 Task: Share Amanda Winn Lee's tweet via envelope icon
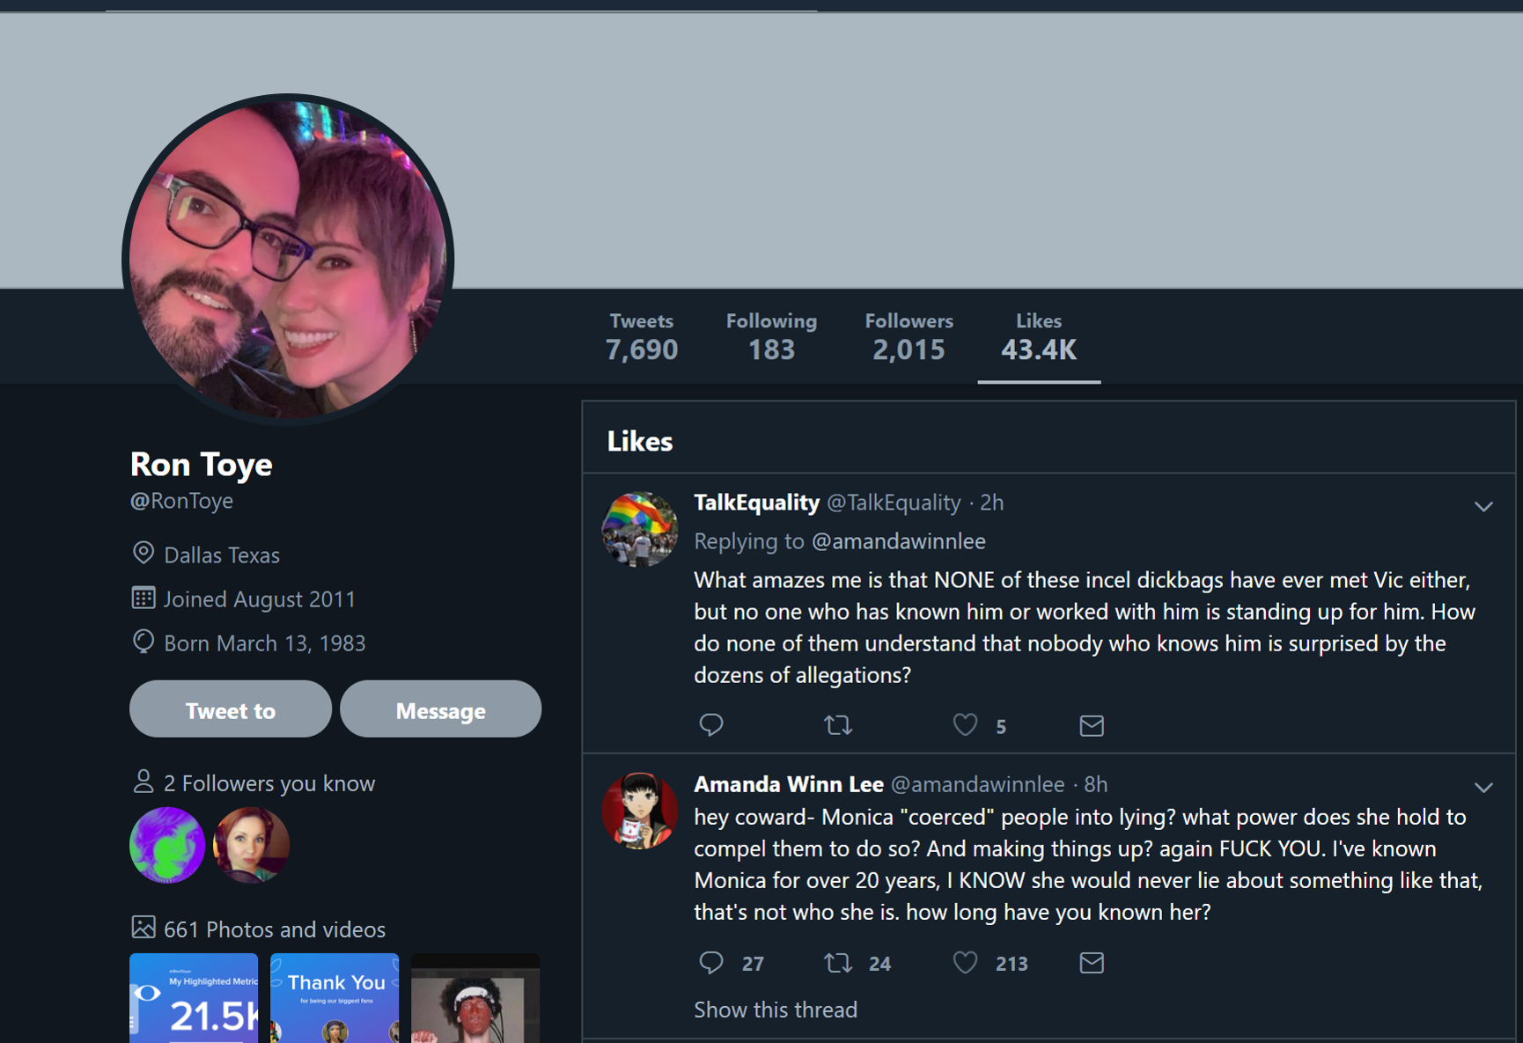(x=1092, y=963)
